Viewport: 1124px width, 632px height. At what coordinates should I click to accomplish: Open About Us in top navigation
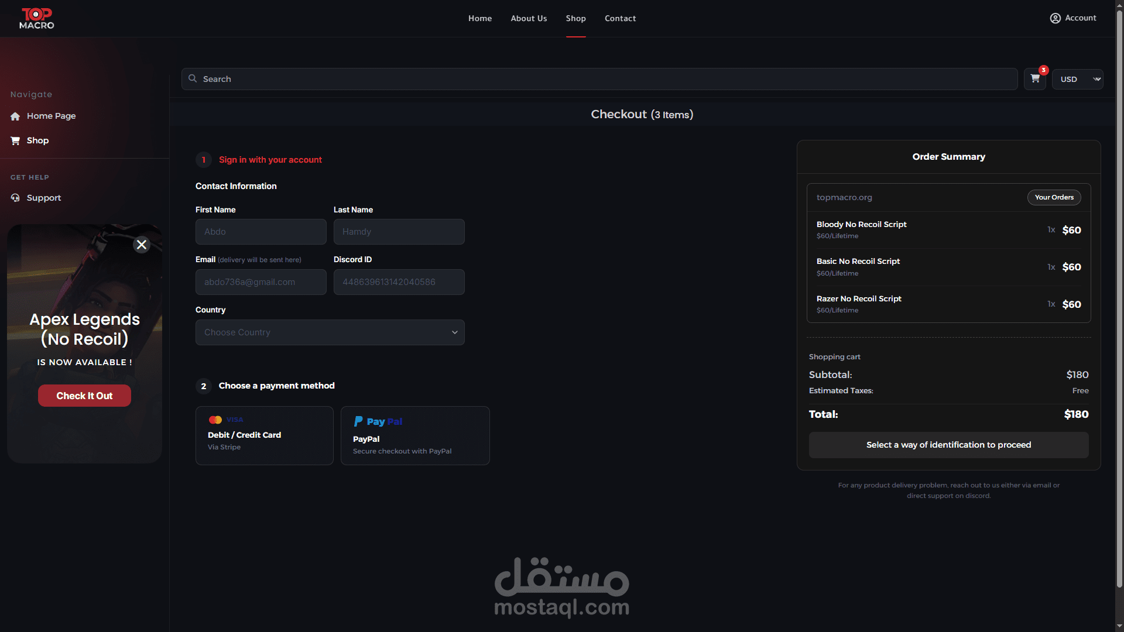pos(529,18)
